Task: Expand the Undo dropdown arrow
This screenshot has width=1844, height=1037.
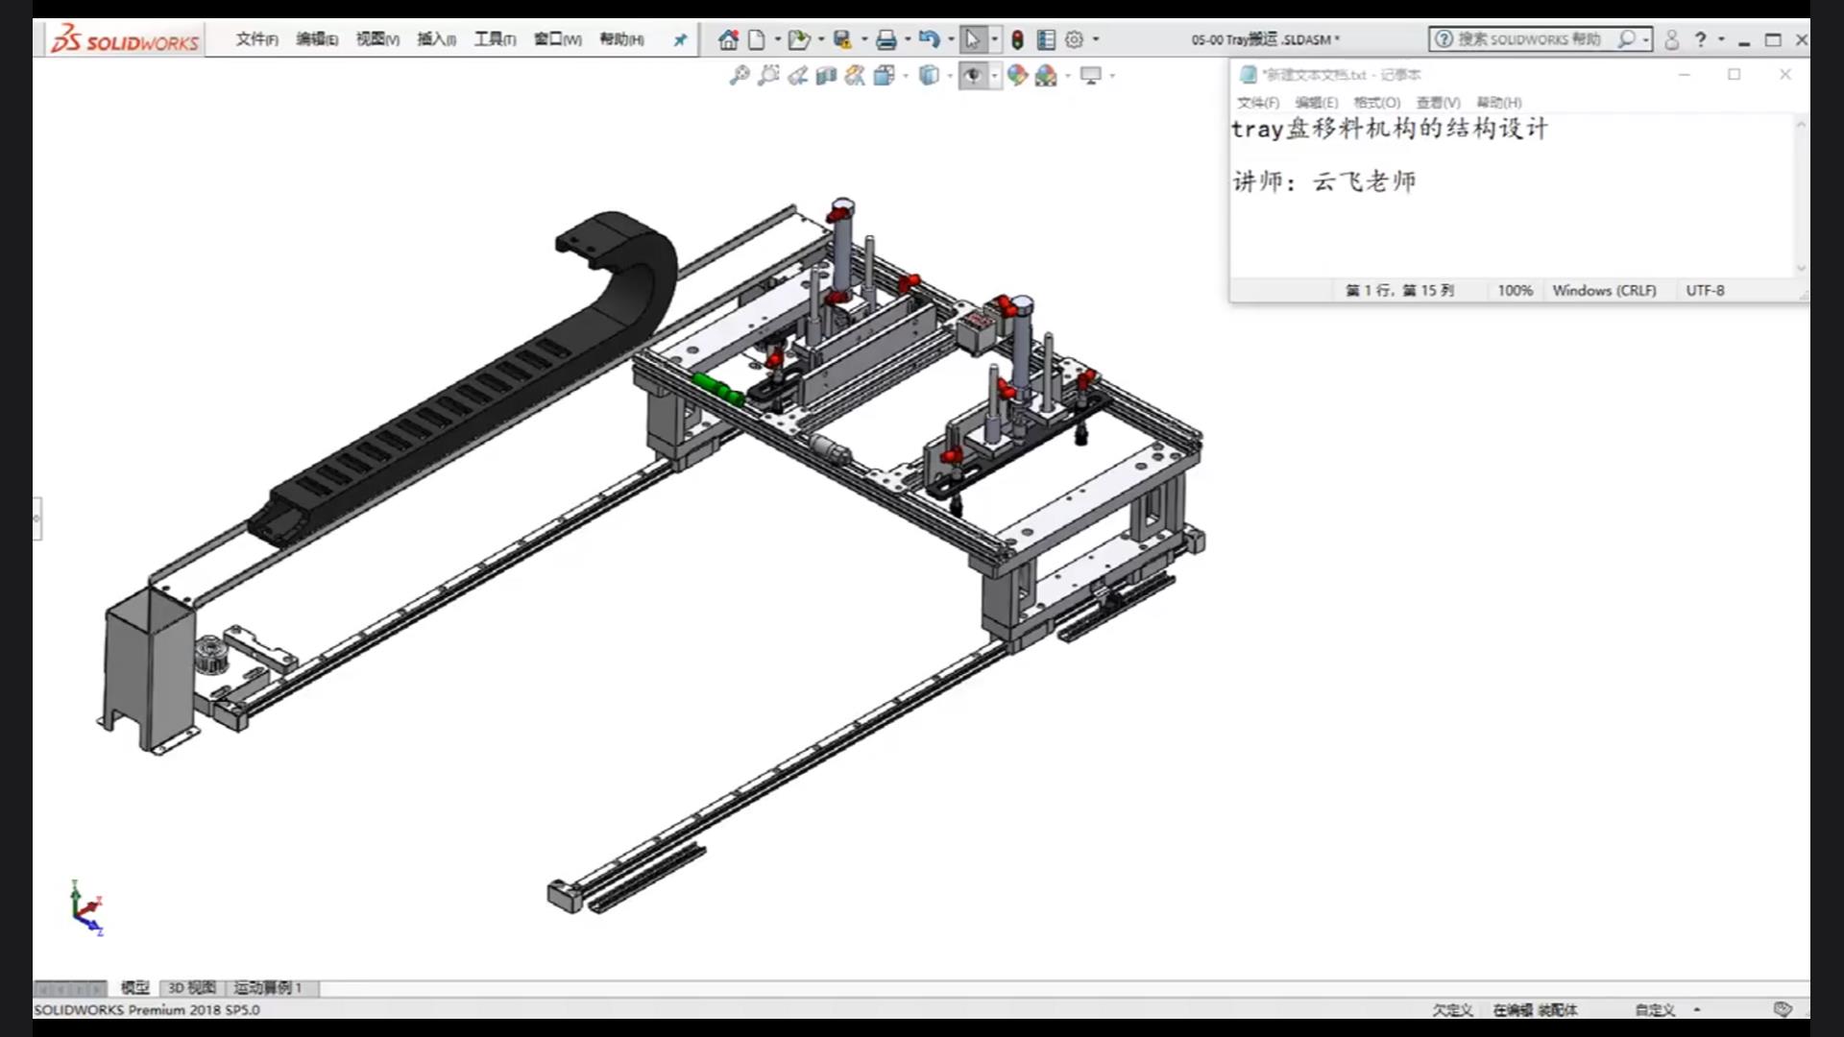Action: point(951,39)
